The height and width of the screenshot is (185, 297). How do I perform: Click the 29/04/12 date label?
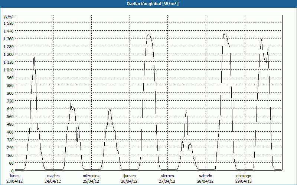coord(244,181)
